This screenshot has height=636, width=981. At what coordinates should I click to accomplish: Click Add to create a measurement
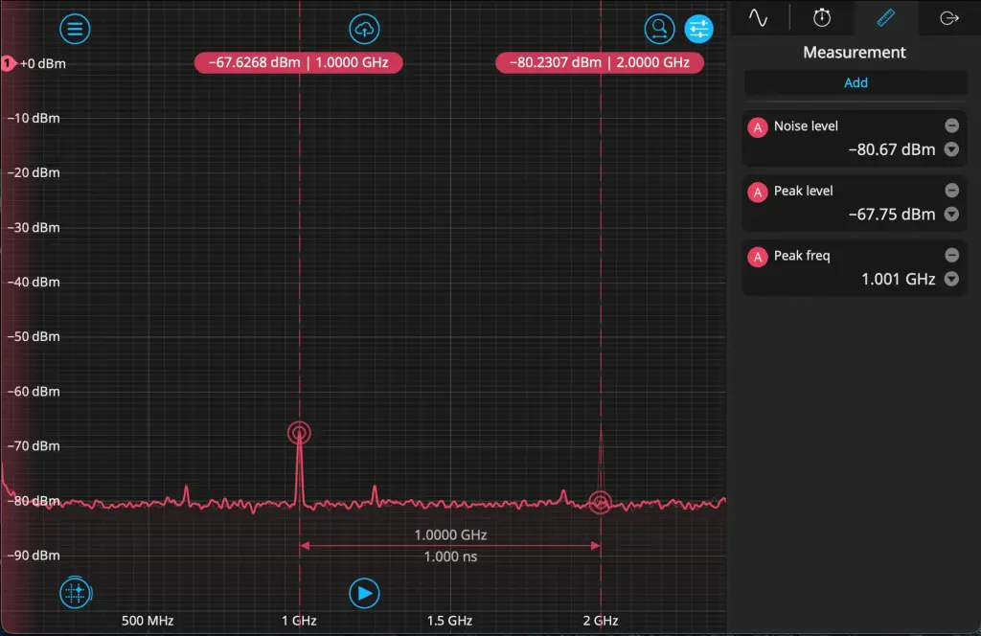point(856,82)
